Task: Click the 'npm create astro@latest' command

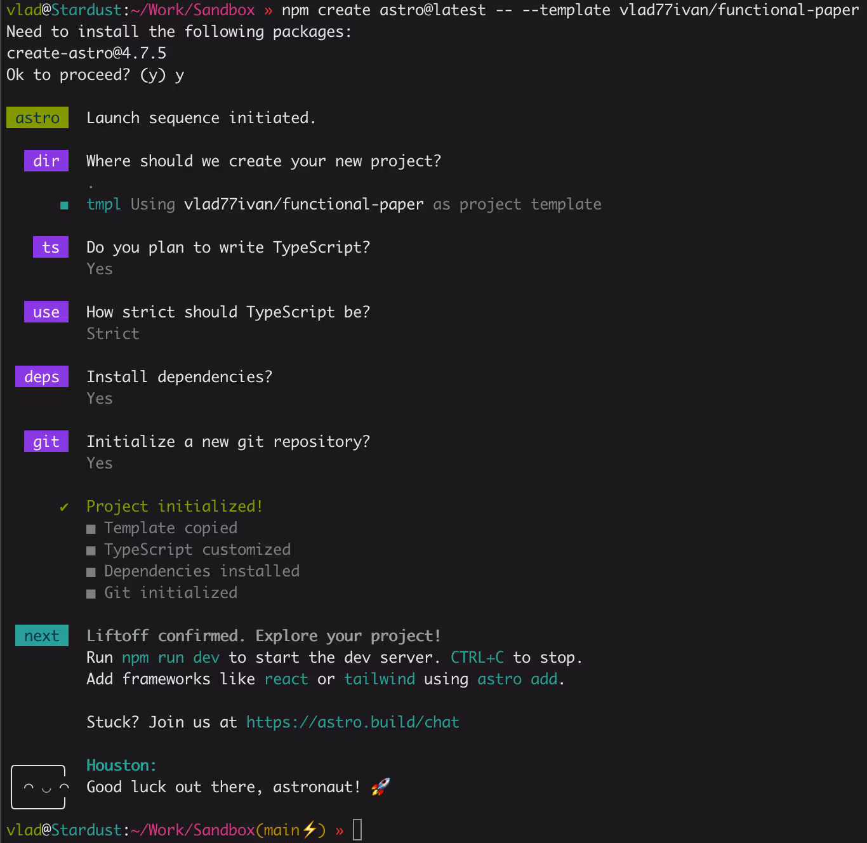Action: [383, 10]
